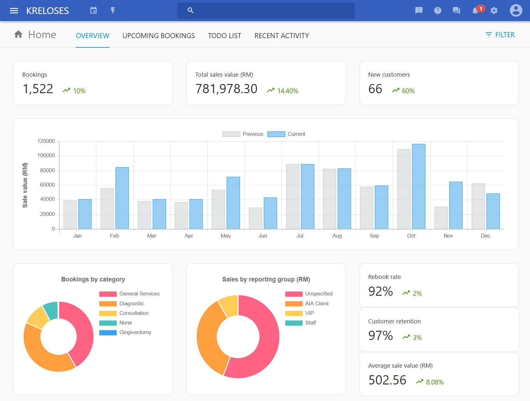Image resolution: width=530 pixels, height=401 pixels.
Task: Open the settings gear icon
Action: click(x=494, y=10)
